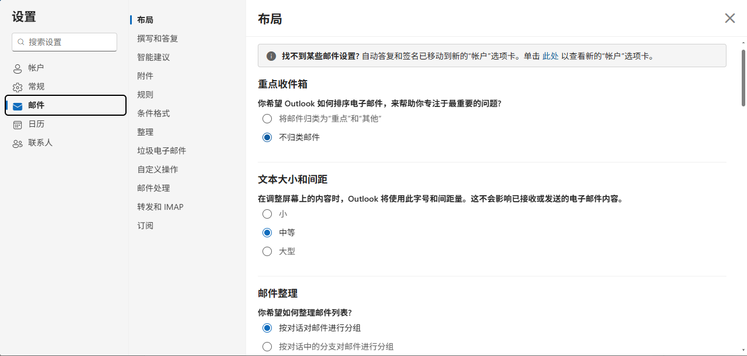Click the 搜索设置 search field
Screen dimensions: 747x356
pos(64,42)
